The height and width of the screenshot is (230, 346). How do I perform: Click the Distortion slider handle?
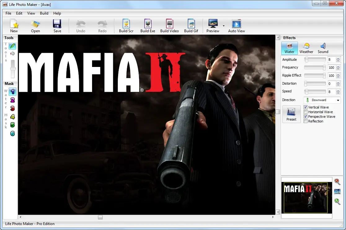[306, 84]
